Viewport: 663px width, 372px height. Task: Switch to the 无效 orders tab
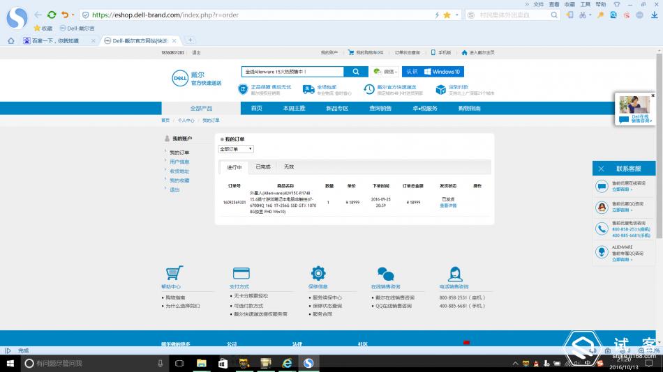[289, 167]
